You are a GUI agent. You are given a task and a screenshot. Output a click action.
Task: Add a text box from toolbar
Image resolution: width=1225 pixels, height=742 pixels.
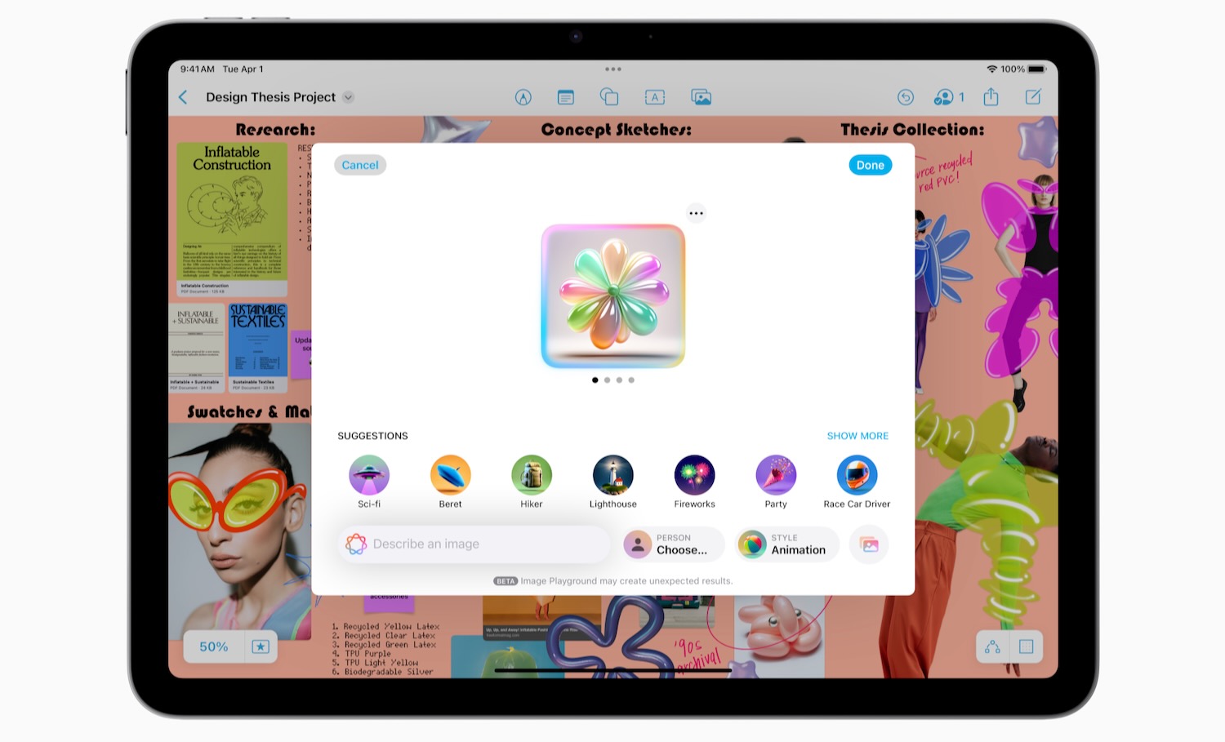[654, 97]
